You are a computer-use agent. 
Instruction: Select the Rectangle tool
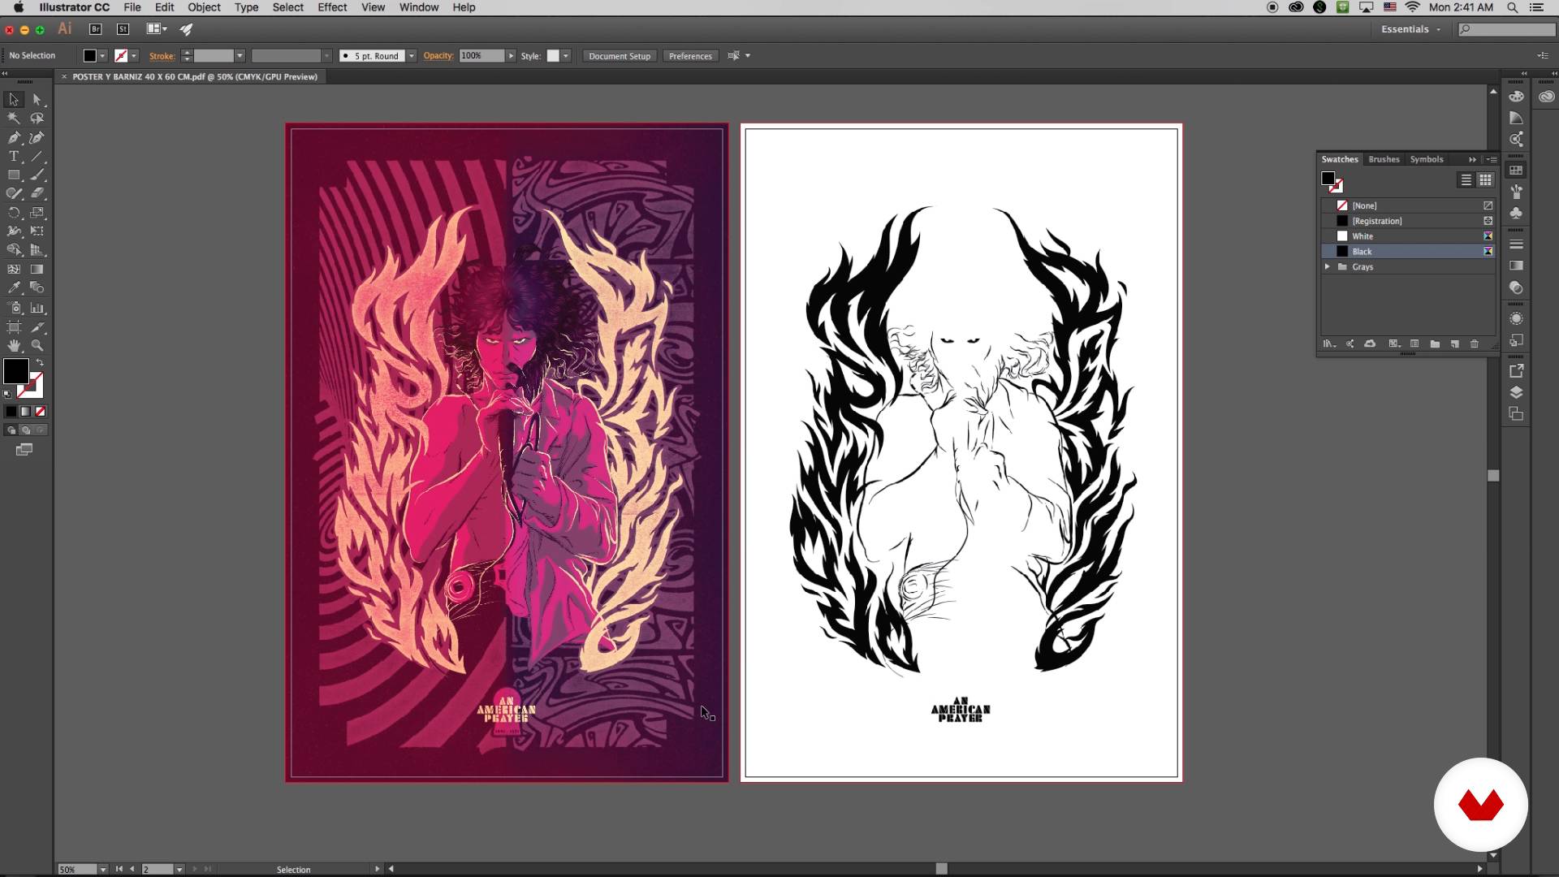(14, 175)
